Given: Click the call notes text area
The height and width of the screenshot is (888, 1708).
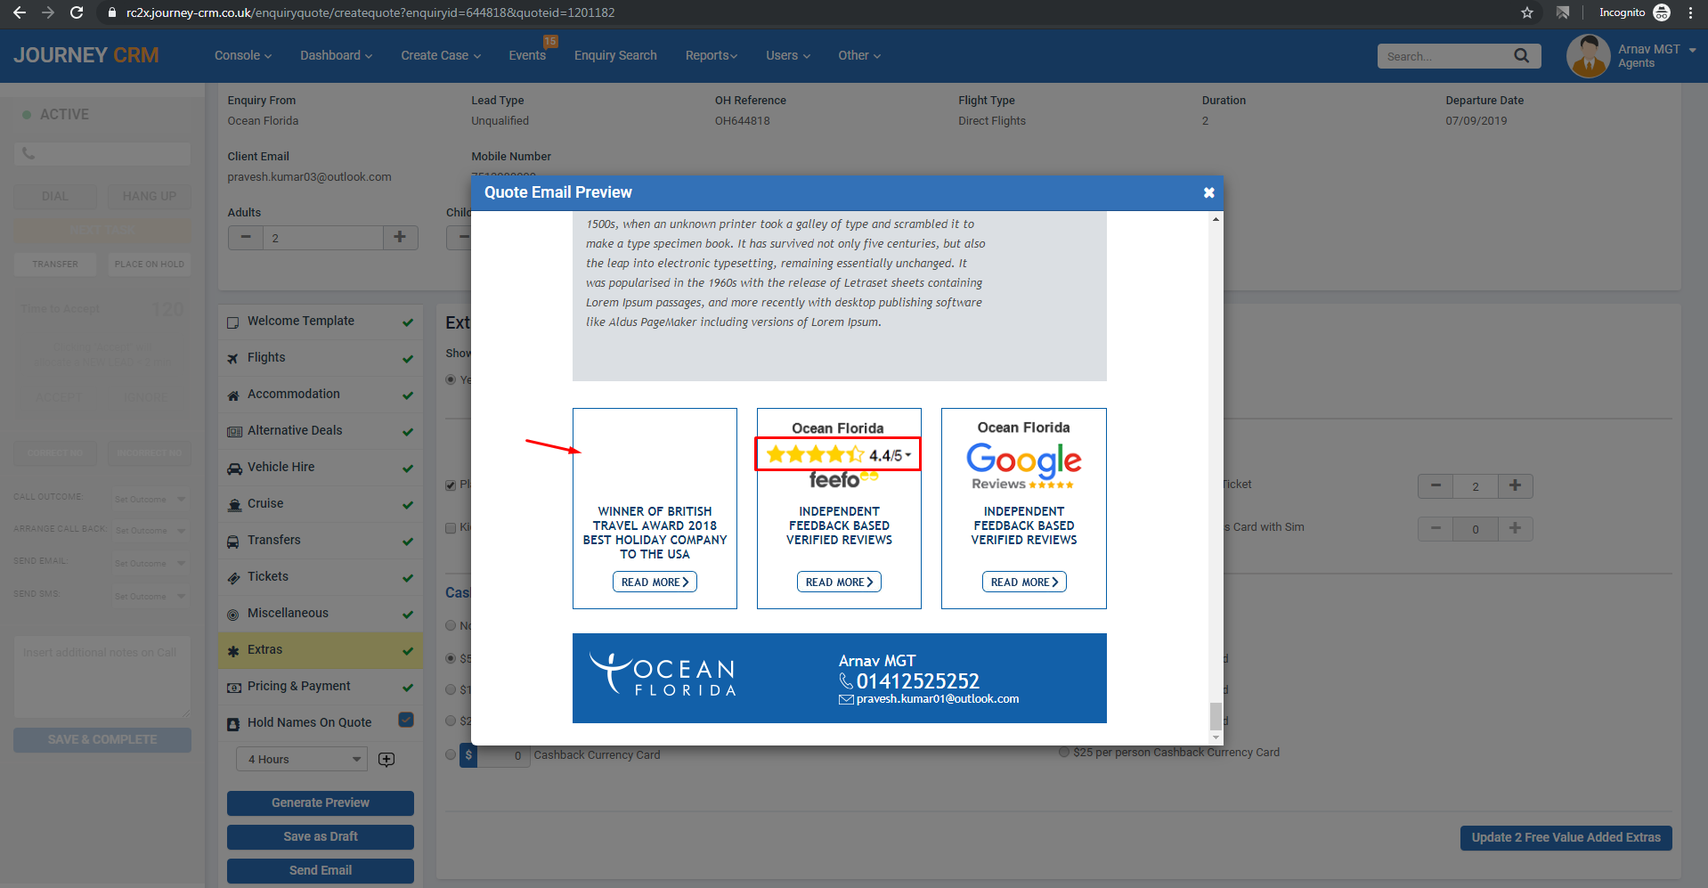Looking at the screenshot, I should tap(102, 677).
